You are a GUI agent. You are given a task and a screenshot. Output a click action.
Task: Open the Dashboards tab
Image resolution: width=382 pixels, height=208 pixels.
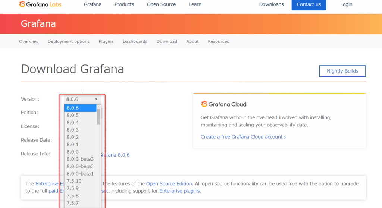135,41
